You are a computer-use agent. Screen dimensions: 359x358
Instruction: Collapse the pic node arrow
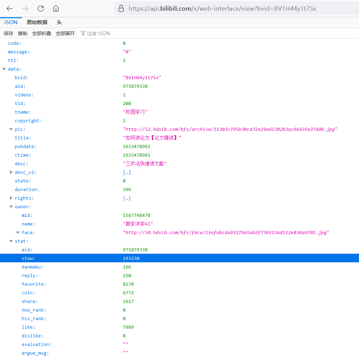point(11,129)
